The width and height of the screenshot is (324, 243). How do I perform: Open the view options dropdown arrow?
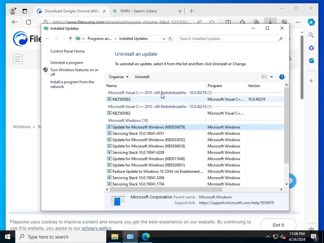click(x=271, y=77)
